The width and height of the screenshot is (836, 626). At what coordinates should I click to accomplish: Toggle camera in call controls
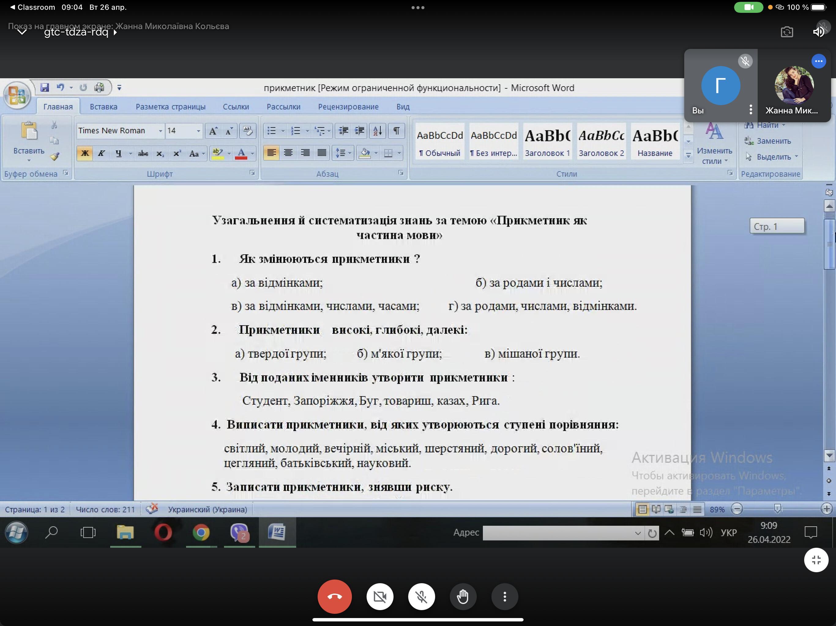[380, 597]
